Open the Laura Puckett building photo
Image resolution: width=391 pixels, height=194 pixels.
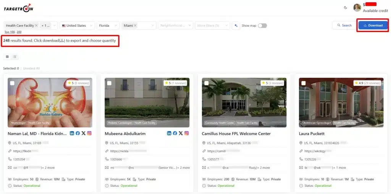click(341, 103)
